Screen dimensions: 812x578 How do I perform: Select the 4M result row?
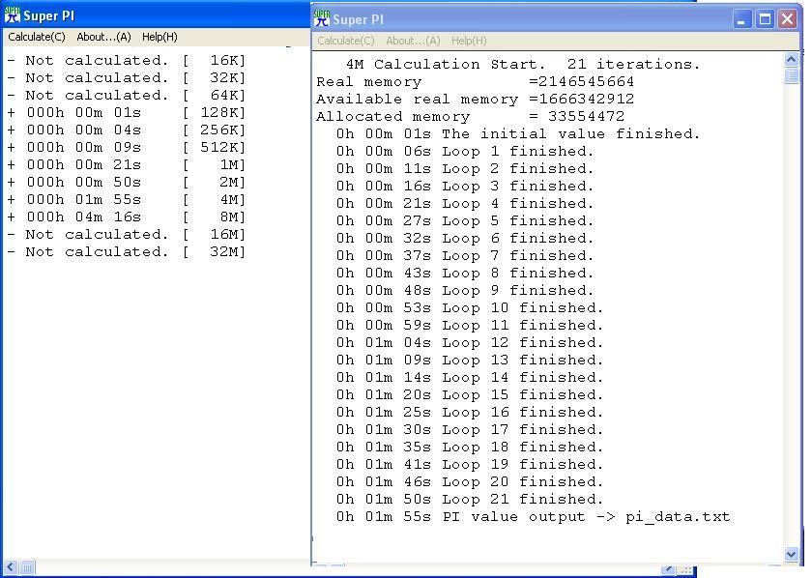pyautogui.click(x=126, y=199)
